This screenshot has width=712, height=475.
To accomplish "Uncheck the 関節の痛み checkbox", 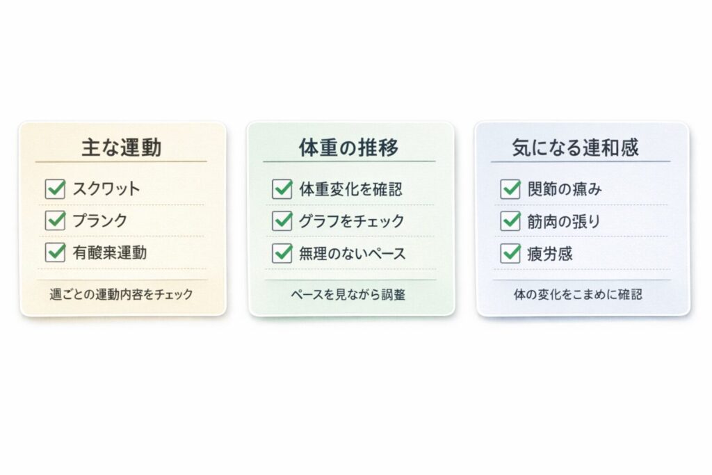I will 510,188.
